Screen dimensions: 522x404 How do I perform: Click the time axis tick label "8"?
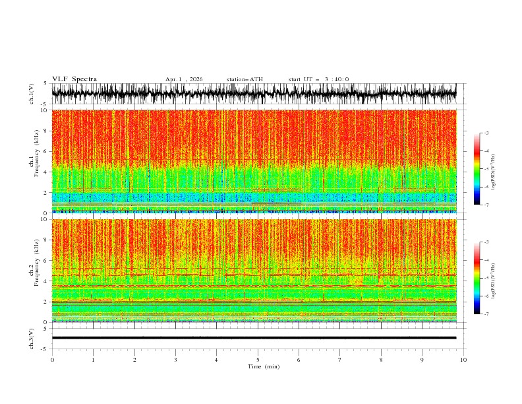381,360
